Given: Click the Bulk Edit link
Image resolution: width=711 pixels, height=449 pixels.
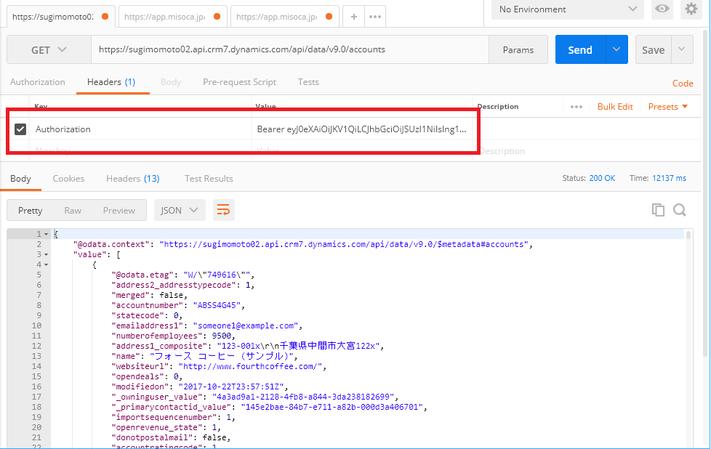Looking at the screenshot, I should coord(615,107).
